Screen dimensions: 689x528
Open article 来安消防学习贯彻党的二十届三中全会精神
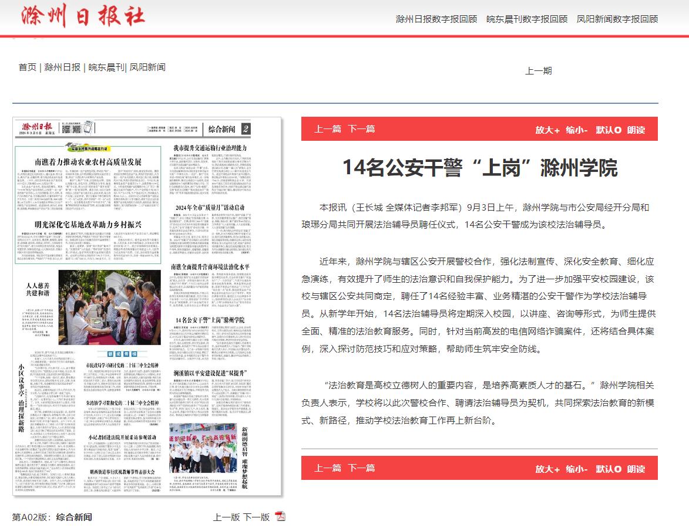(x=122, y=403)
